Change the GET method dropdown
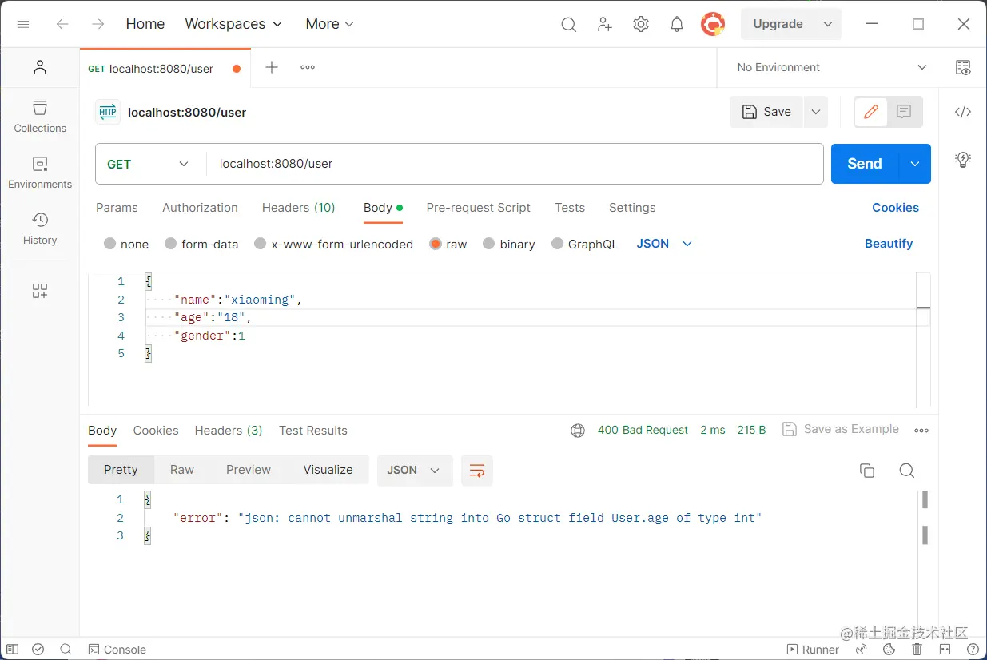 tap(149, 164)
